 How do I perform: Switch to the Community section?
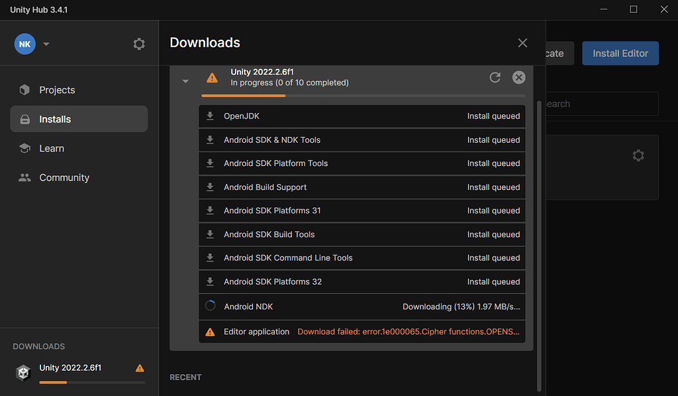(x=64, y=177)
